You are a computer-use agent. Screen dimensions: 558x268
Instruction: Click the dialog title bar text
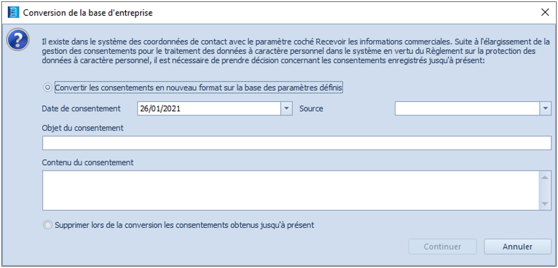88,13
